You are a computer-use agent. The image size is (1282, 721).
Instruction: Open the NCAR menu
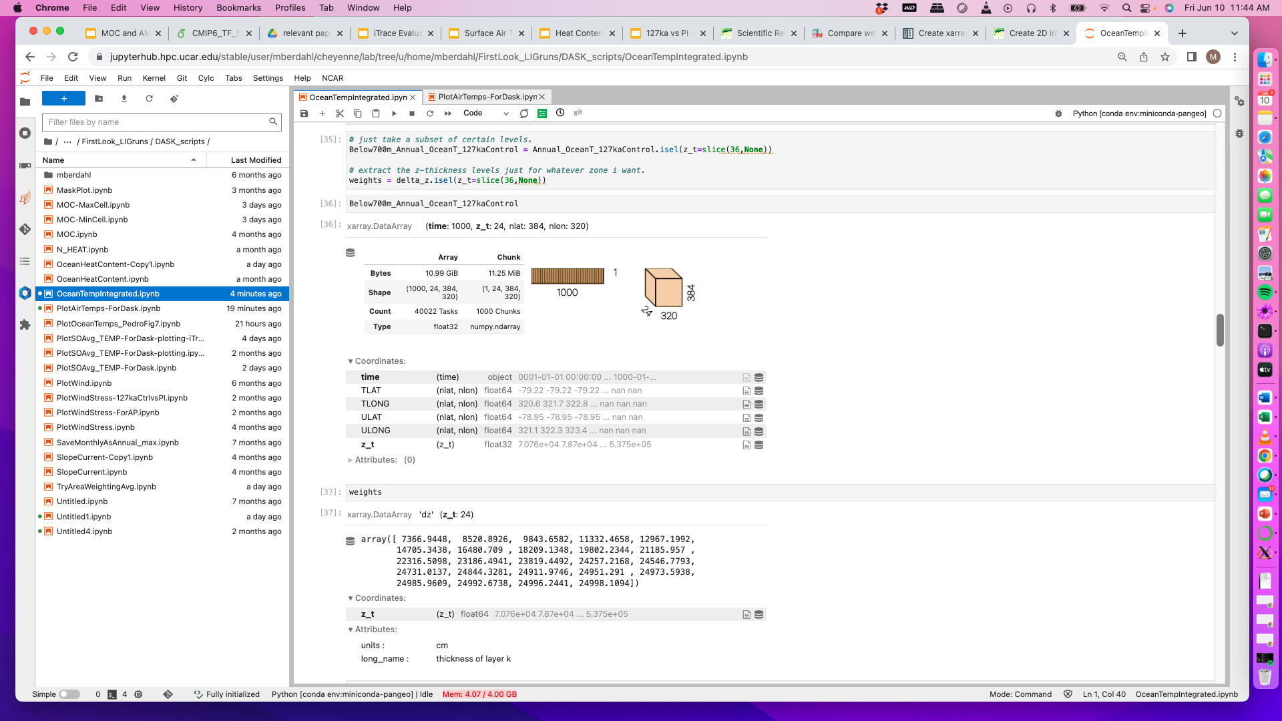333,78
